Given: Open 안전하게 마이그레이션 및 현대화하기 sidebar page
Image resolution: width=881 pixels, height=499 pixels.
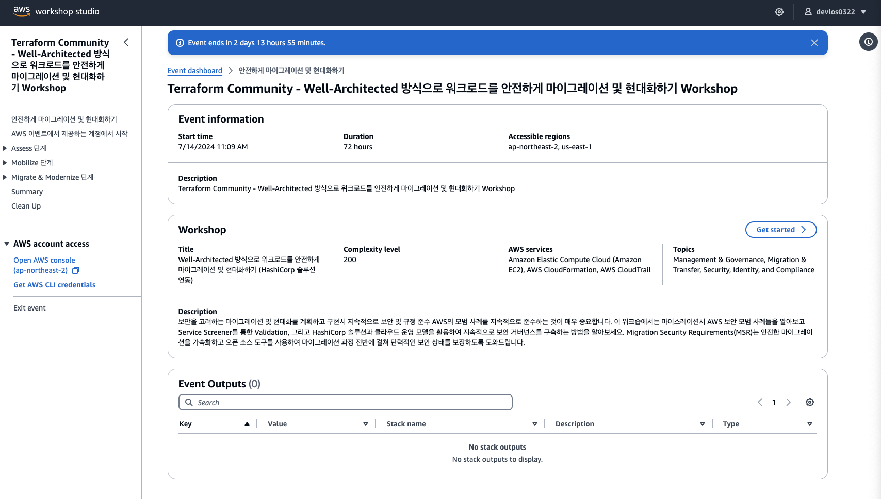Looking at the screenshot, I should pos(64,119).
